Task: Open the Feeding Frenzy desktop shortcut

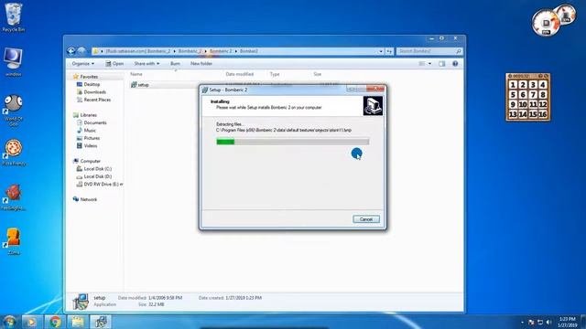Action: (14, 197)
